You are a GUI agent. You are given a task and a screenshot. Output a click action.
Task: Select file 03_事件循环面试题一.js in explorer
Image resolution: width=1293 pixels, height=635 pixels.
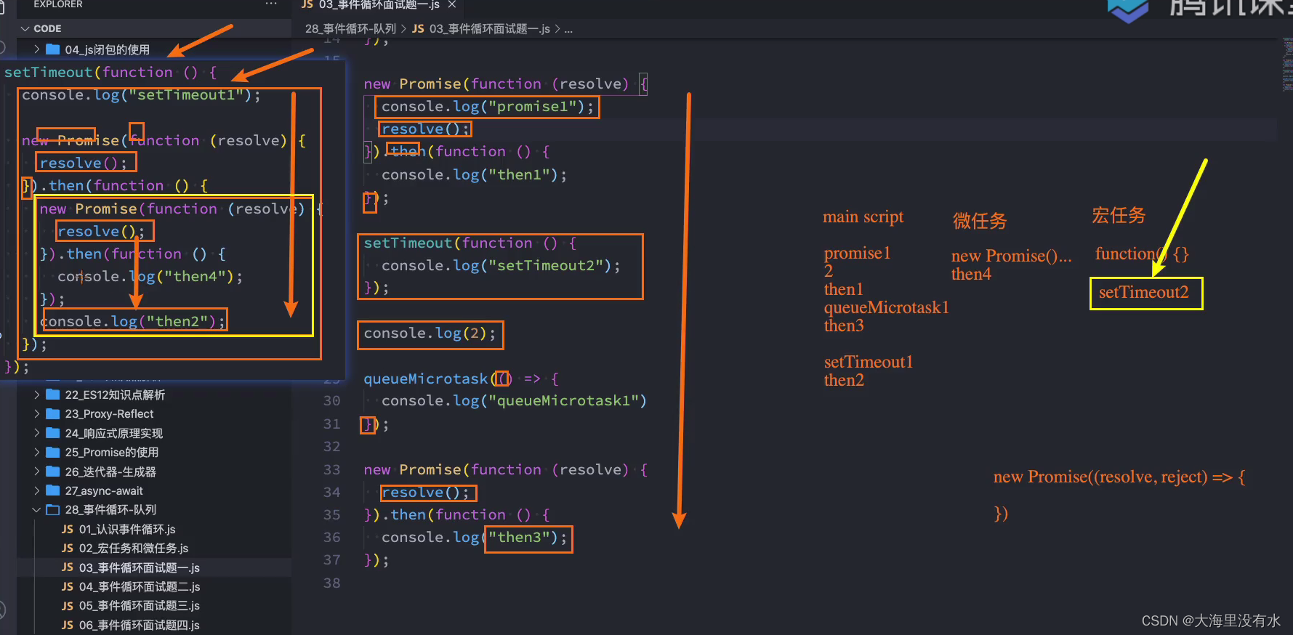[140, 567]
